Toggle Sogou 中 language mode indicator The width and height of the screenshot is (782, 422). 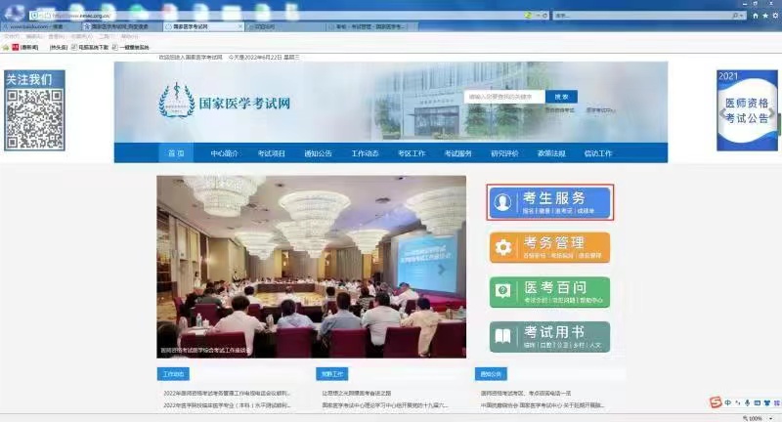point(728,402)
